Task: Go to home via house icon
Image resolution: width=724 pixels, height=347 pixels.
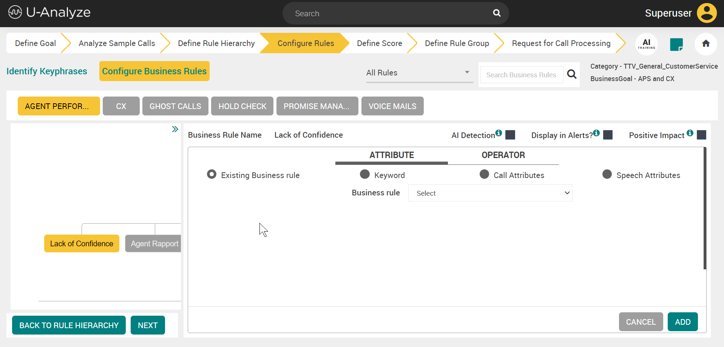Action: (706, 44)
